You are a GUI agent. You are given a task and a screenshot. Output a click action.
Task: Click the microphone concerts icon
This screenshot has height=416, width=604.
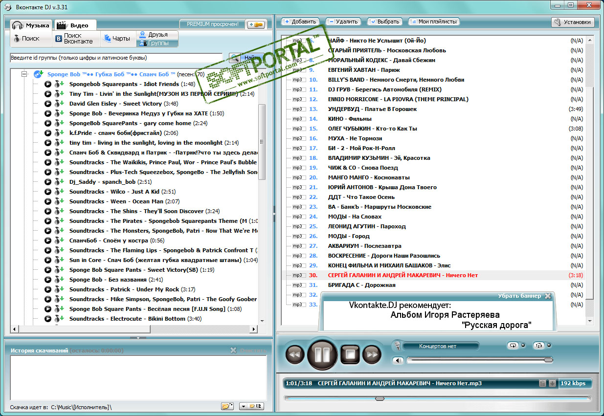398,346
